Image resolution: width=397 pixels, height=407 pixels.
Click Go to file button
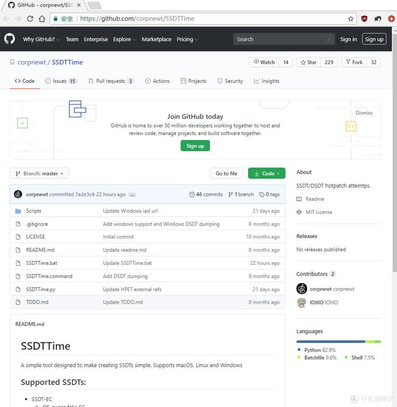(x=226, y=174)
